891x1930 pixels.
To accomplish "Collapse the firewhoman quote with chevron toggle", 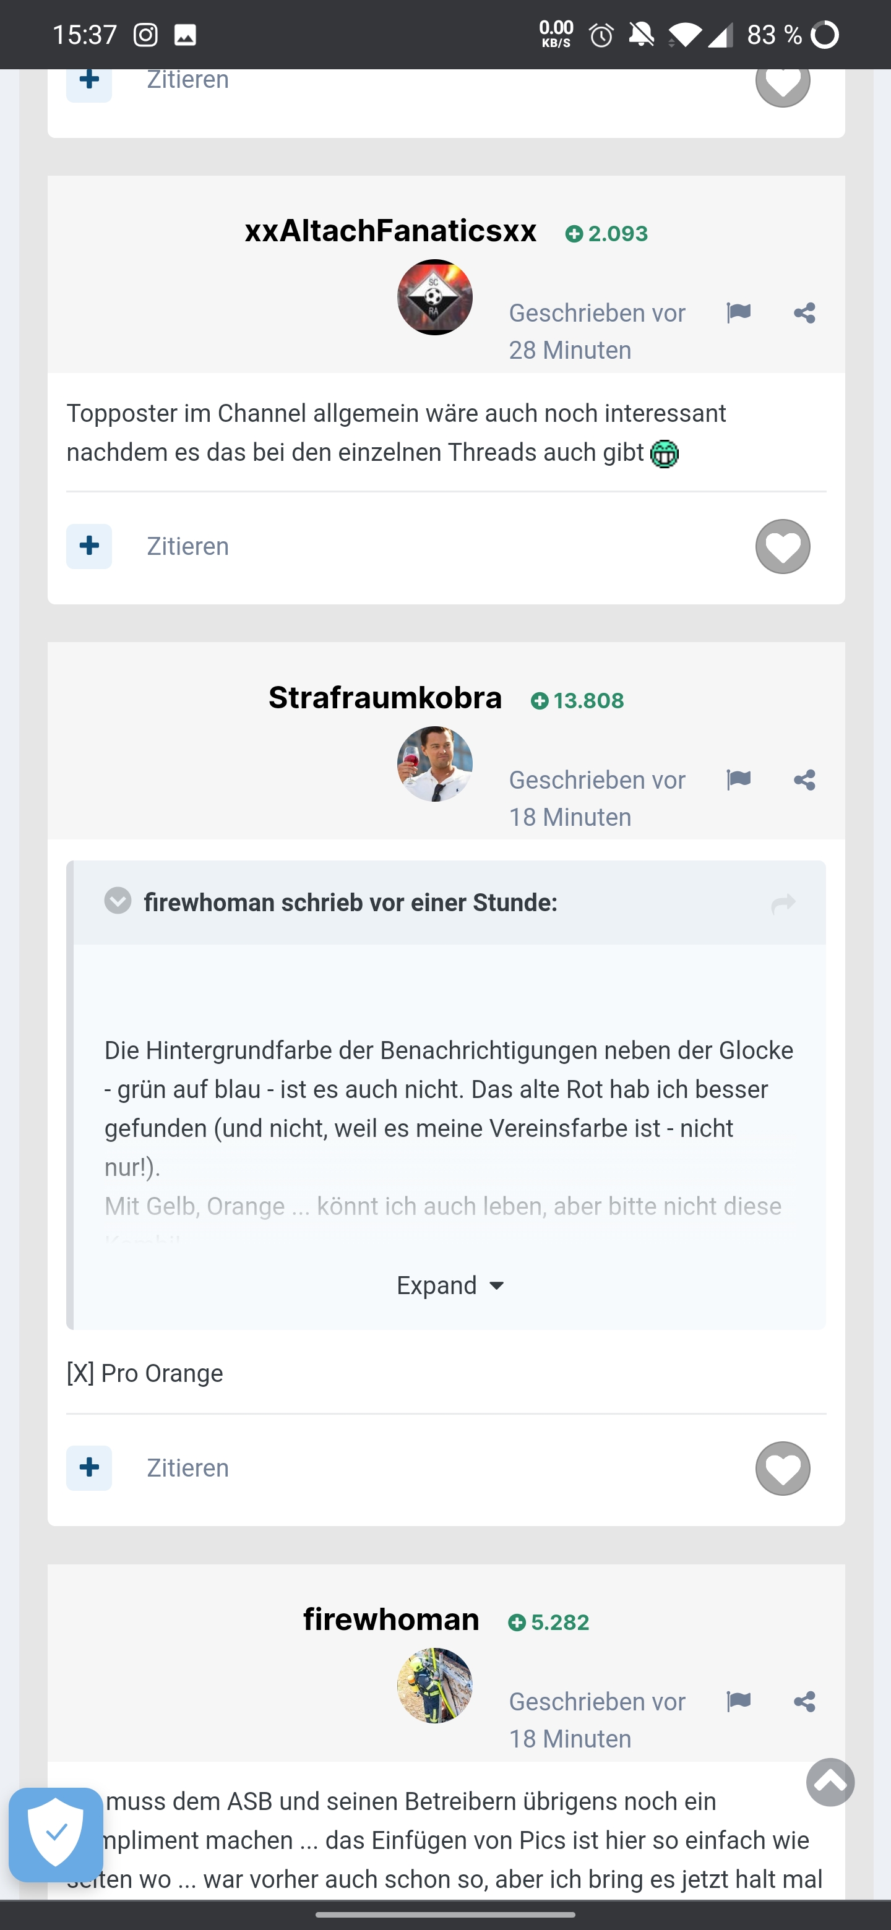I will (118, 901).
